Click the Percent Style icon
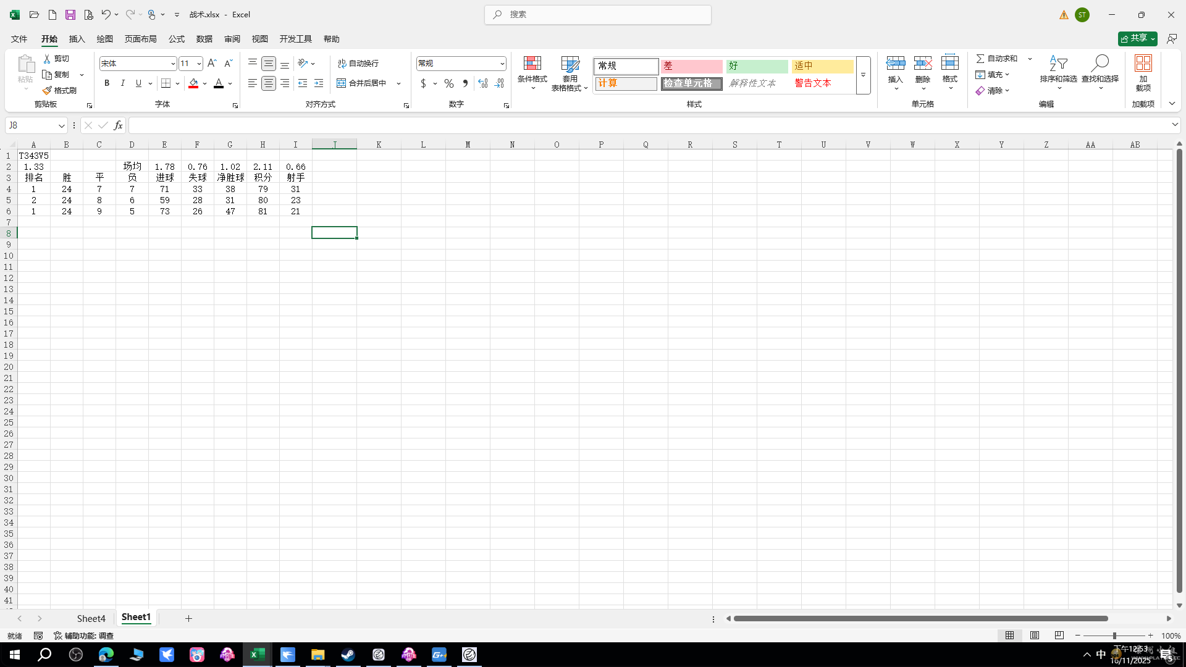 [449, 83]
